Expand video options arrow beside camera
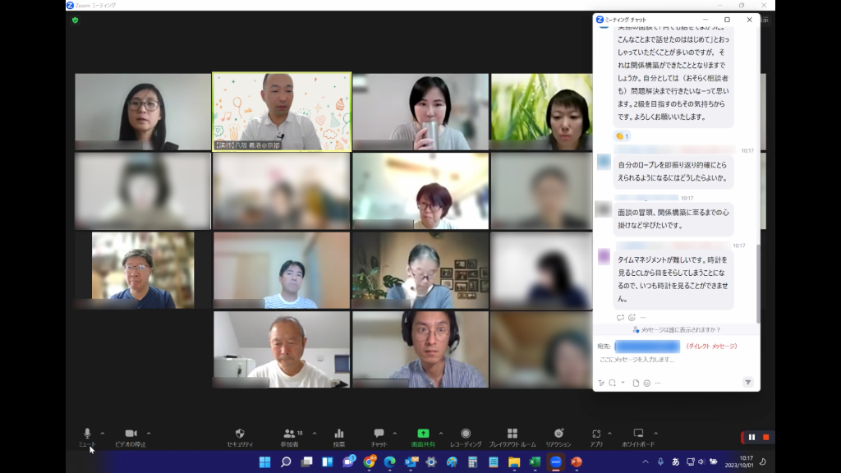Screen dimensions: 841x473 point(149,433)
